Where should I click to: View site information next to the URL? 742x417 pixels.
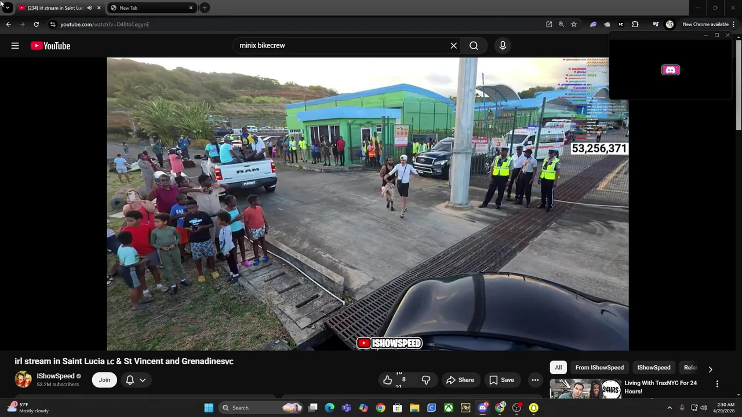tap(52, 24)
